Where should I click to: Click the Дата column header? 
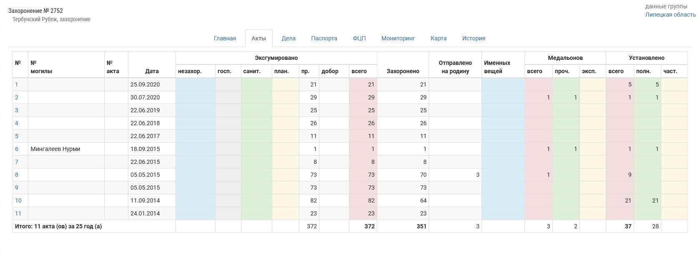[x=152, y=71]
